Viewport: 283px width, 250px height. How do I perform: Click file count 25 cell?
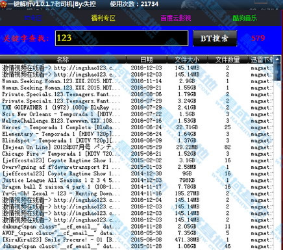227,127
